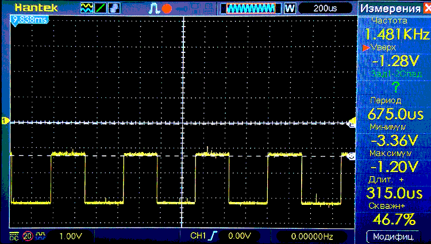Select the 0.00000Hz frequency counter value

coord(312,237)
